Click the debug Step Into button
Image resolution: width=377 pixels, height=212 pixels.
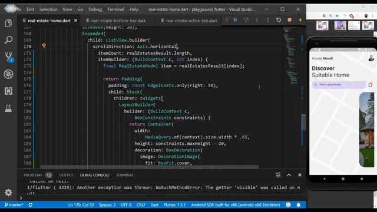point(257,20)
